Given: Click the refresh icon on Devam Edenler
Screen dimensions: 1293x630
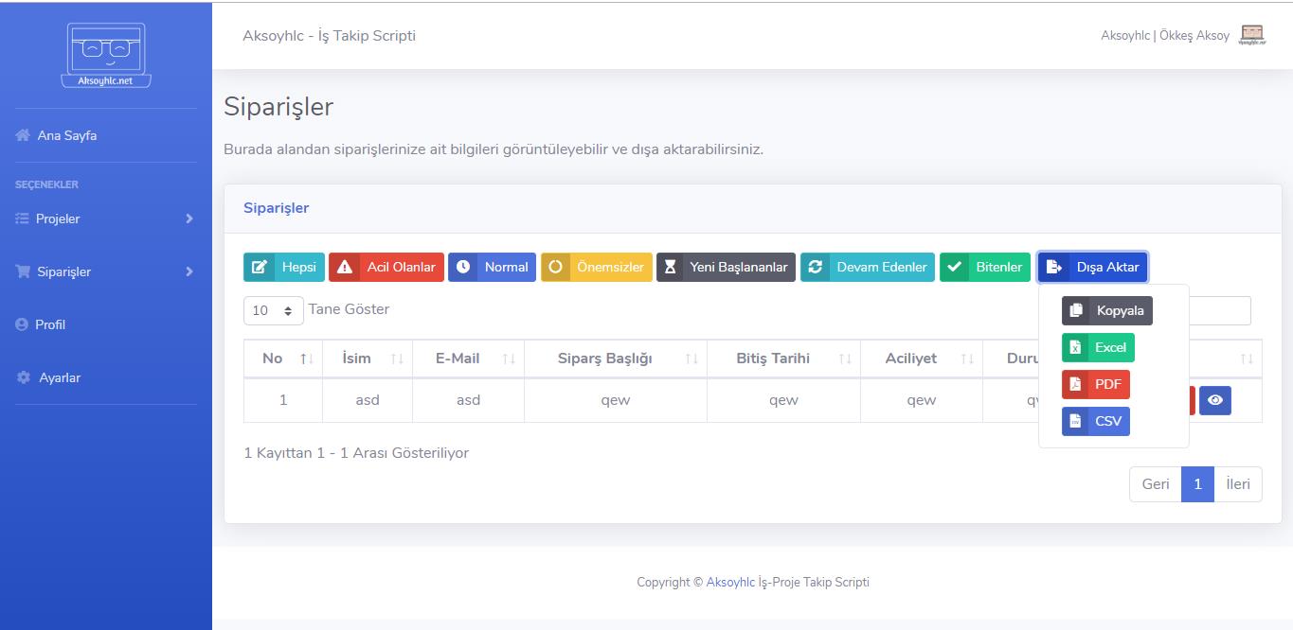Looking at the screenshot, I should click(x=815, y=267).
